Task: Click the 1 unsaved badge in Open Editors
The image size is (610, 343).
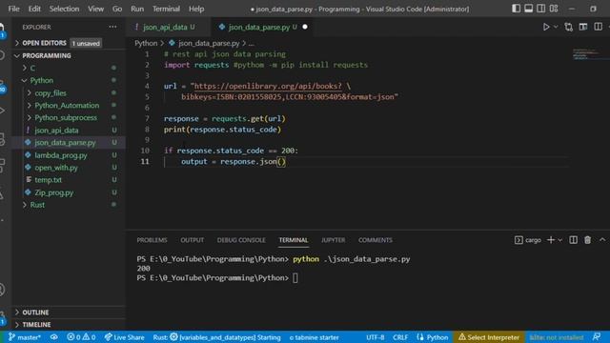Action: coord(86,43)
